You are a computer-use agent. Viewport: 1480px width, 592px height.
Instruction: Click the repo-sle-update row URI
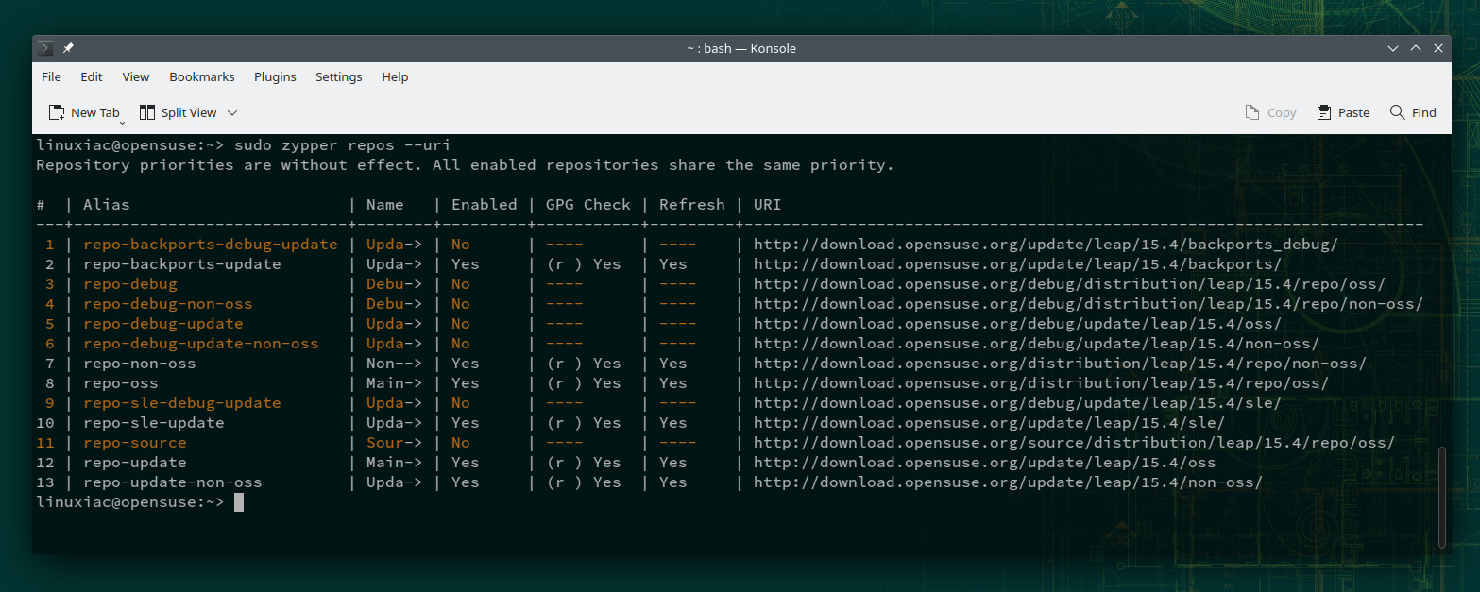[989, 422]
